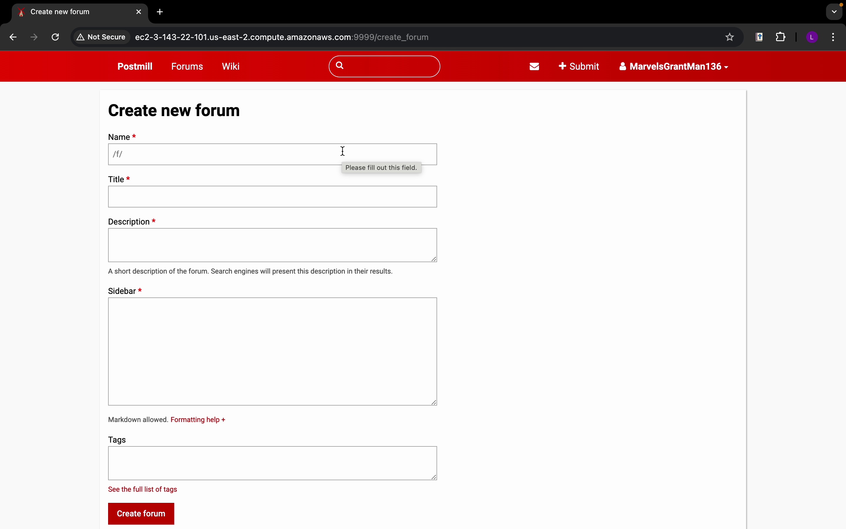This screenshot has height=529, width=846.
Task: Click into the Sidebar text area
Action: (272, 351)
